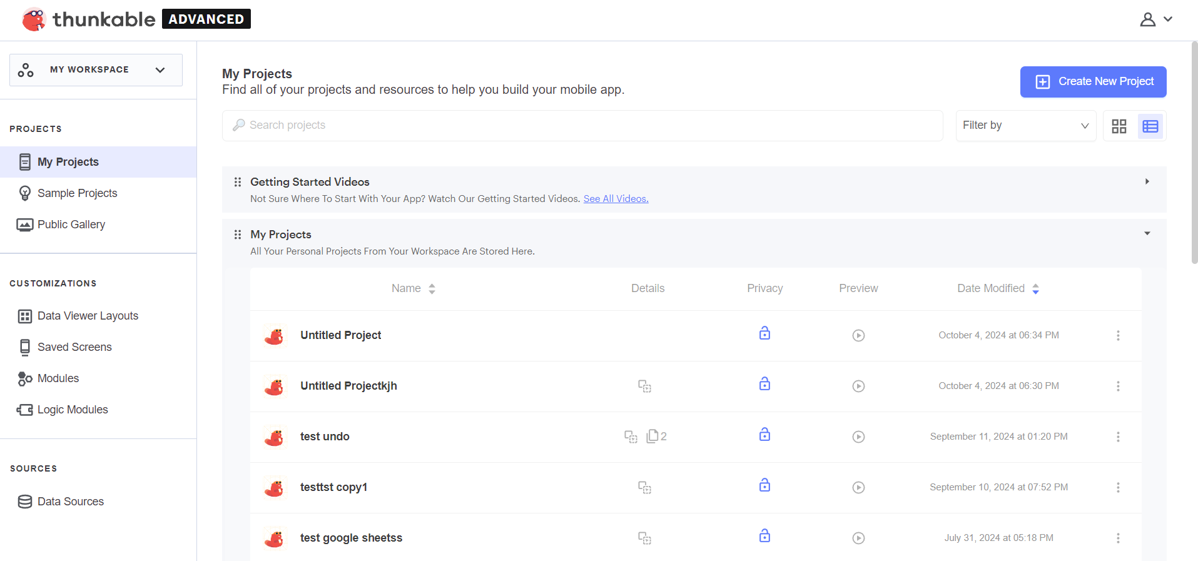The height and width of the screenshot is (561, 1198).
Task: Toggle privacy lock for Untitled Project
Action: coord(764,333)
